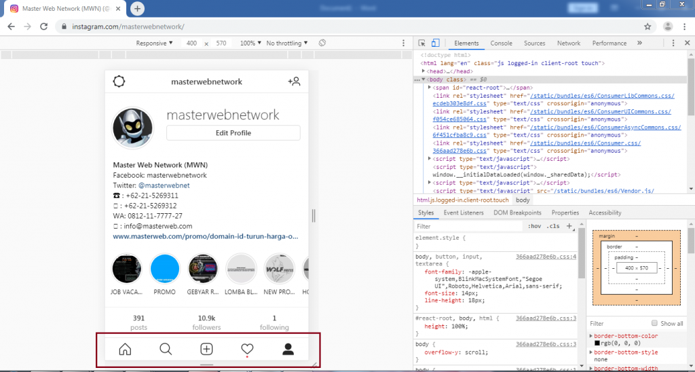Toggle device toolbar icon in DevTools
Viewport: 695px width, 372px height.
(x=435, y=43)
